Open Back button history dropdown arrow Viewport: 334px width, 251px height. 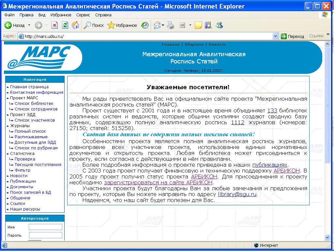[x=29, y=25]
